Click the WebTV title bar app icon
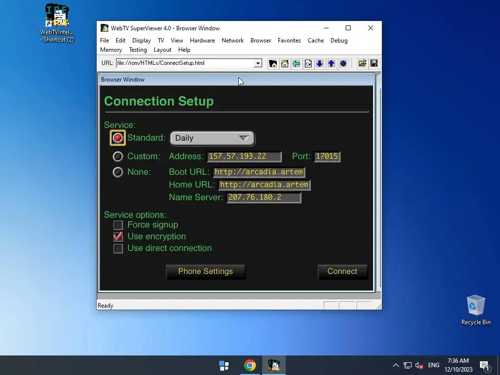Screen dimensions: 500x375 point(104,28)
